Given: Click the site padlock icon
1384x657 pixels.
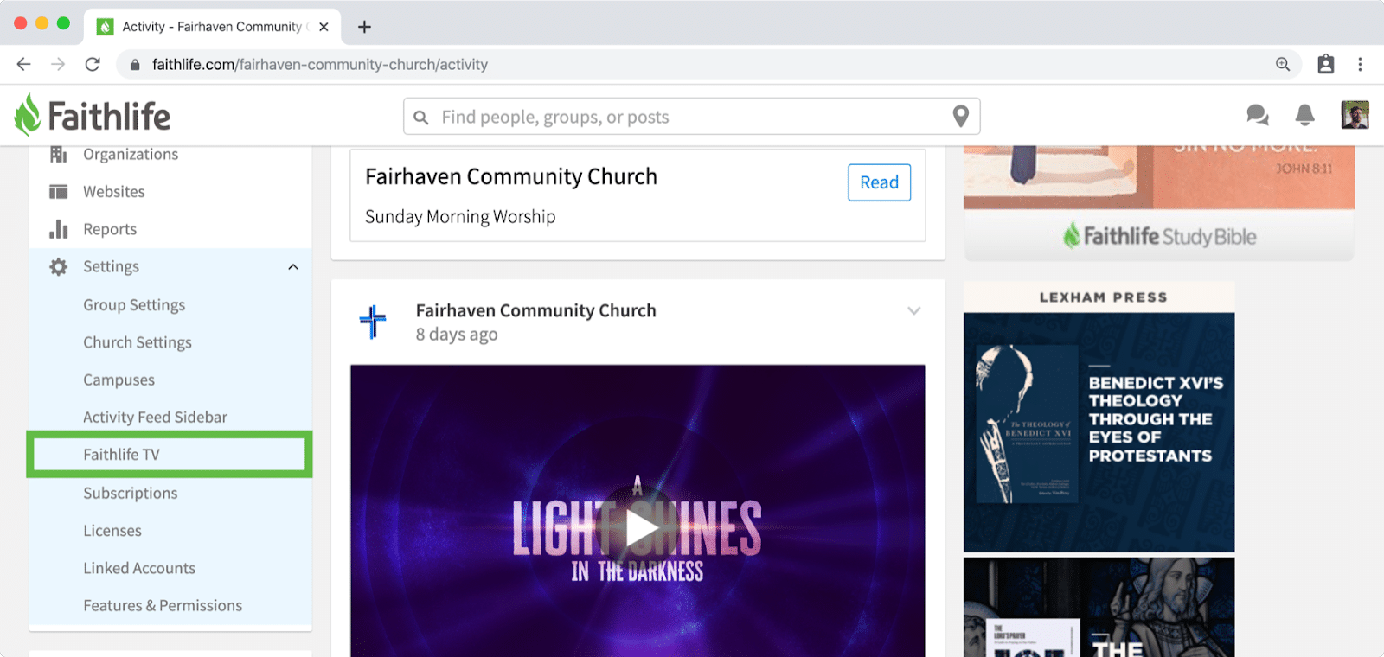Looking at the screenshot, I should [135, 65].
